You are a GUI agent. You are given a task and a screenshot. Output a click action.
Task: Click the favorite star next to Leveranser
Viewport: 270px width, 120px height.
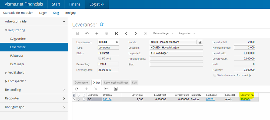[102, 24]
